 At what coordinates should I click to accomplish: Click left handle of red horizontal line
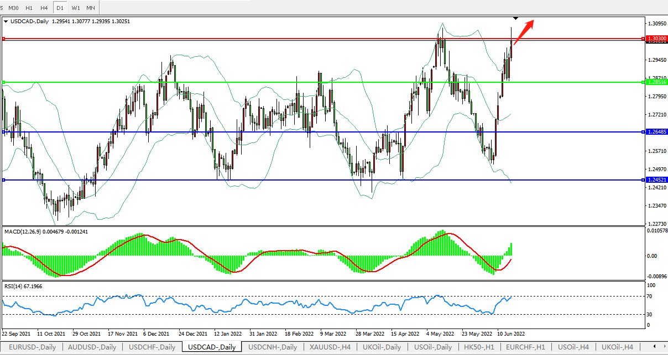point(3,39)
